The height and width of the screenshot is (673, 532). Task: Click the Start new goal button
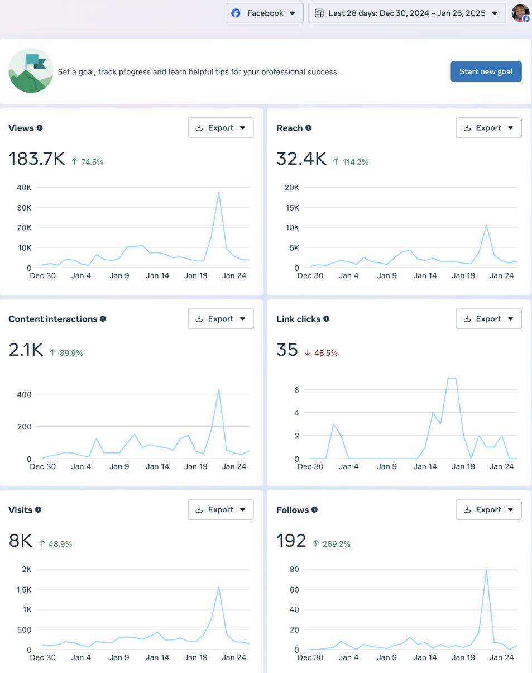[x=486, y=71]
